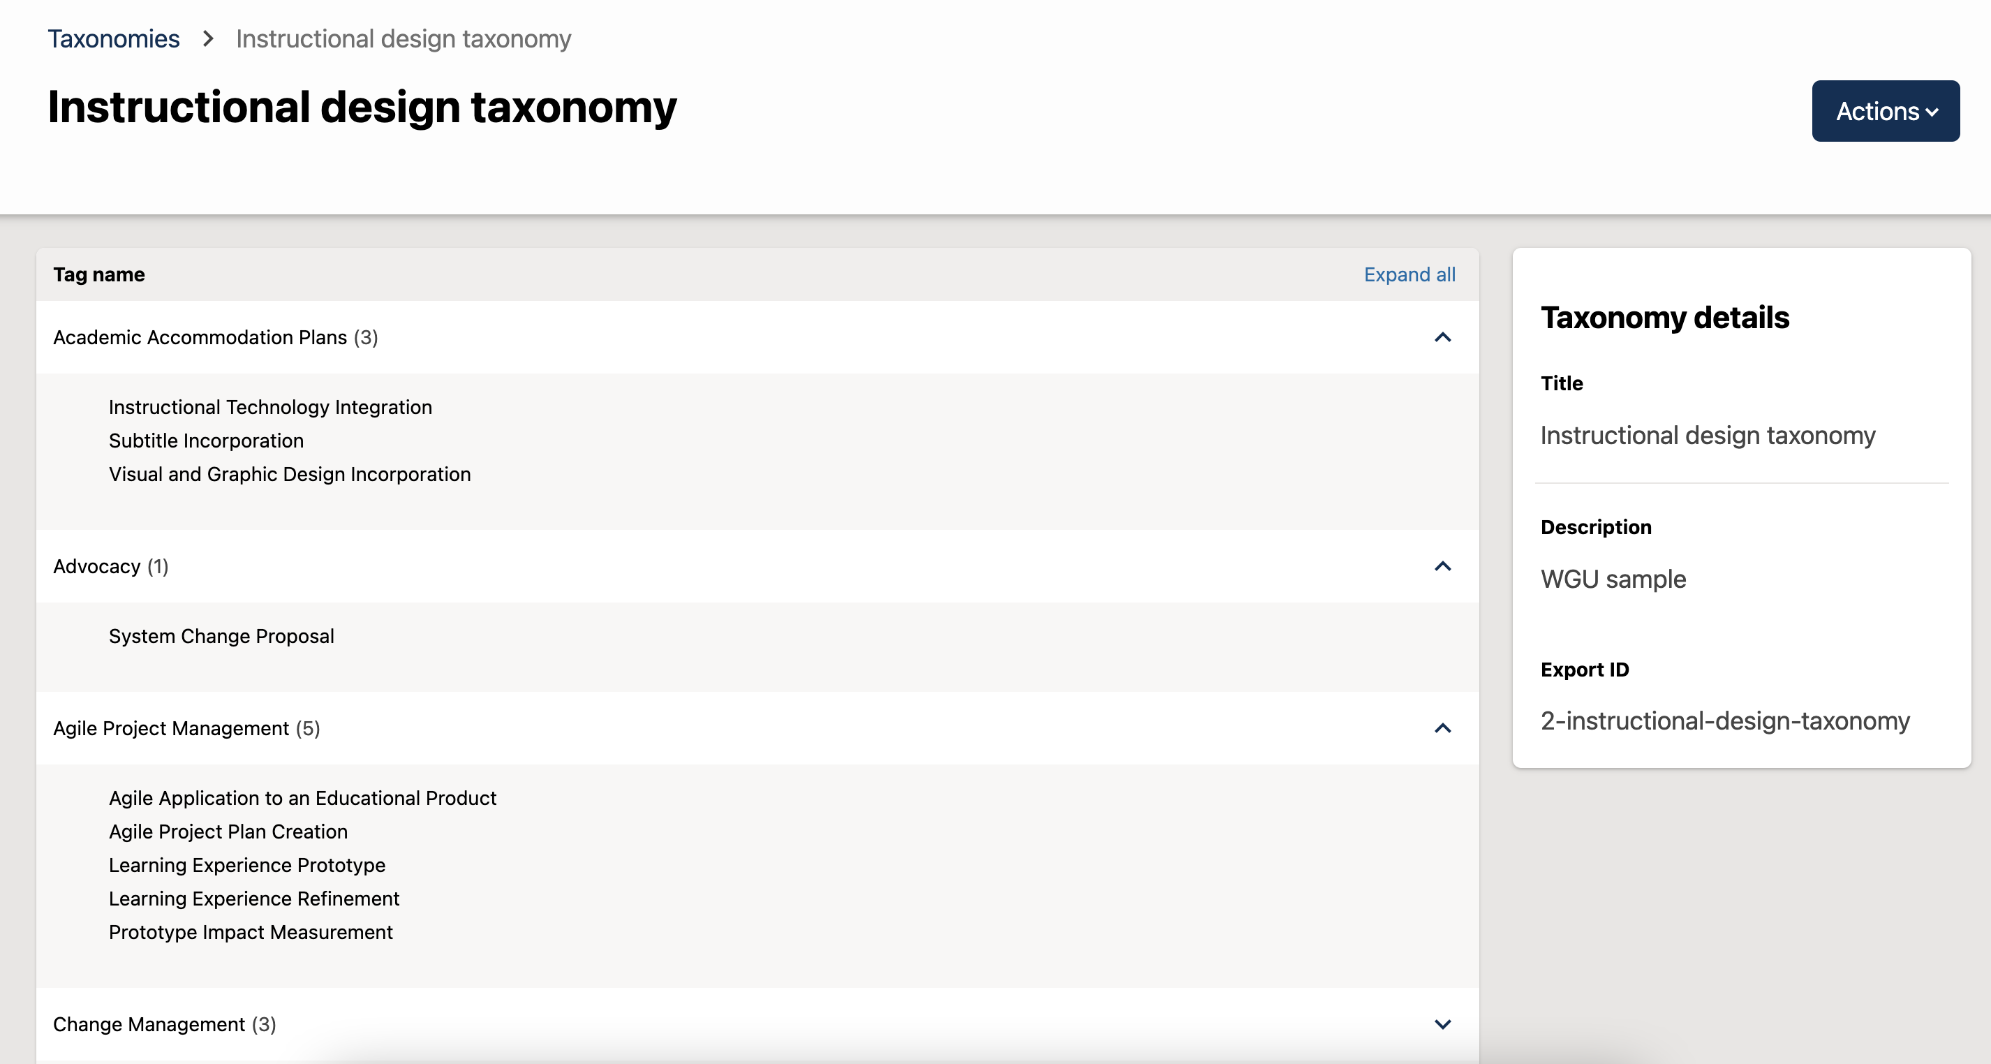Click the Learning Experience Prototype tag
Screen dimensions: 1991x1064
click(x=247, y=864)
